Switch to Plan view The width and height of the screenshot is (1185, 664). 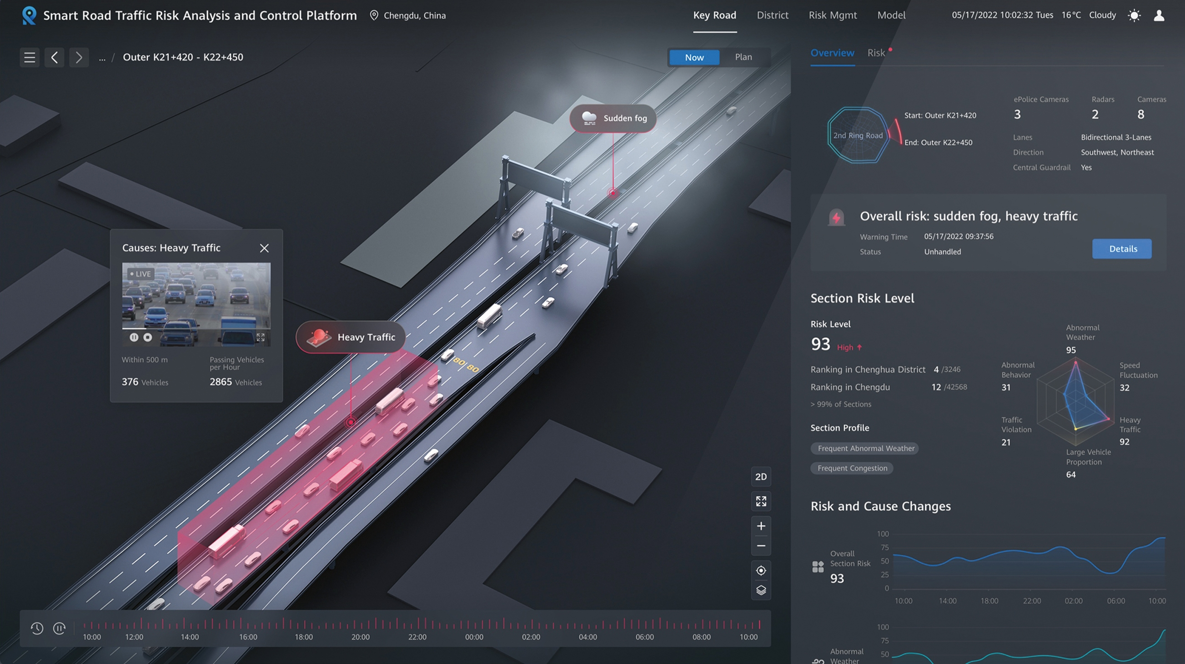coord(743,57)
